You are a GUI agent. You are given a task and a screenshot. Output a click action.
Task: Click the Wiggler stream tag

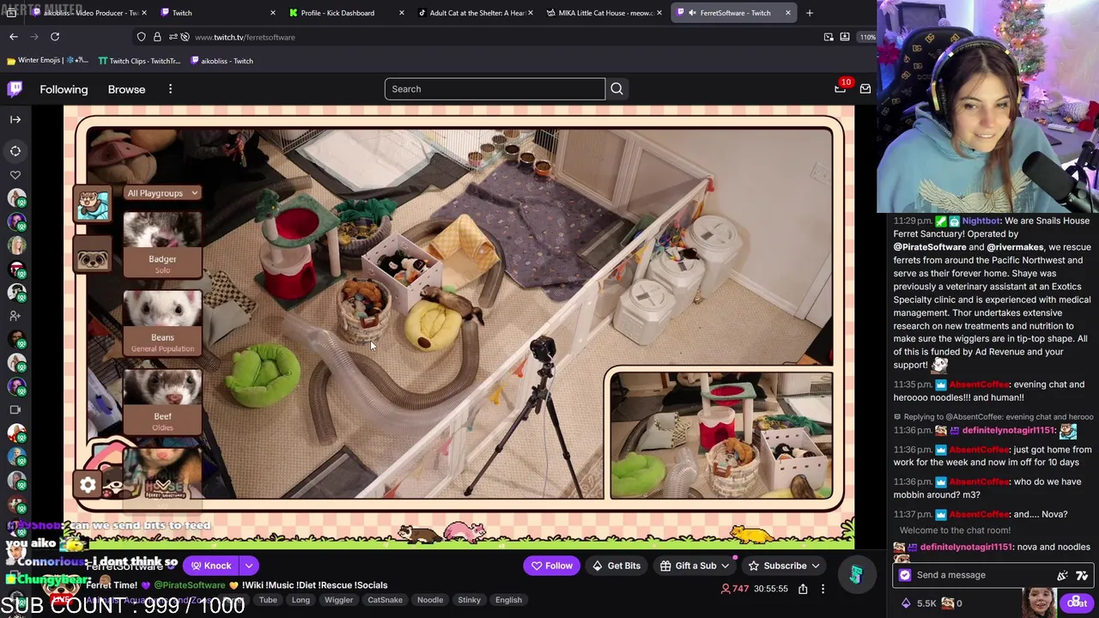coord(338,600)
